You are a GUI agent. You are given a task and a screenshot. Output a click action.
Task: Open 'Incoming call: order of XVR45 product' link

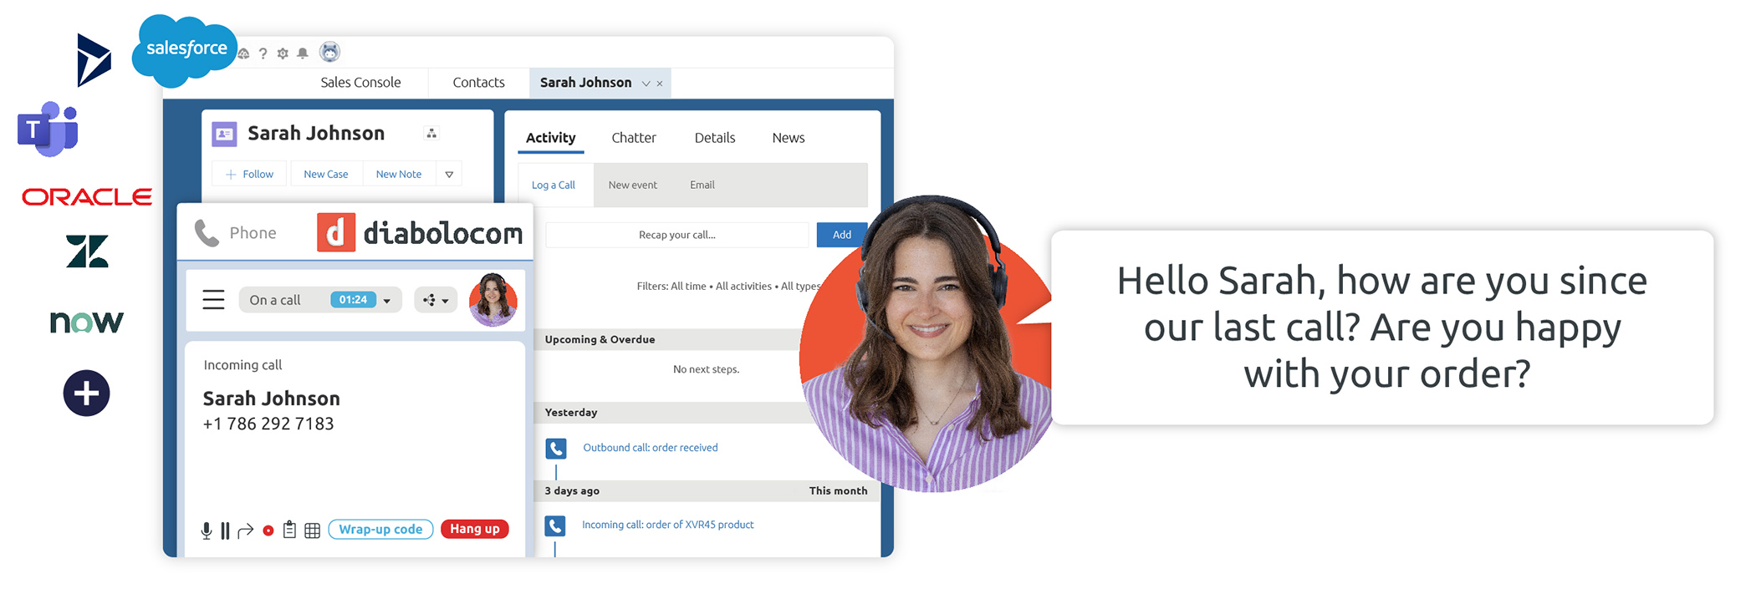(x=668, y=525)
